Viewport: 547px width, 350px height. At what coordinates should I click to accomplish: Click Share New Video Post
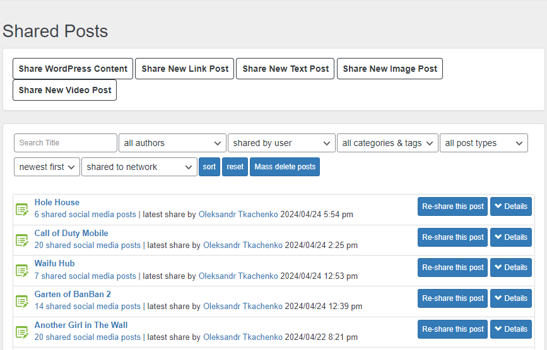pyautogui.click(x=64, y=90)
